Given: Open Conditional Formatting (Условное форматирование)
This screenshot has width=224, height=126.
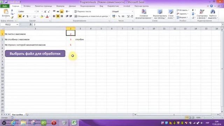Looking at the screenshot, I should [143, 14].
